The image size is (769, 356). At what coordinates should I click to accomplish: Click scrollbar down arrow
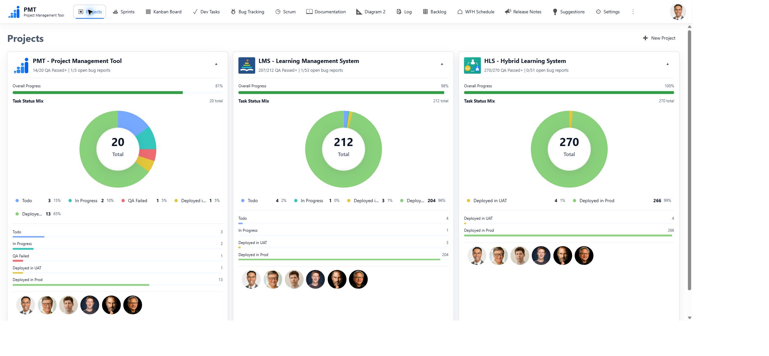[x=690, y=318]
